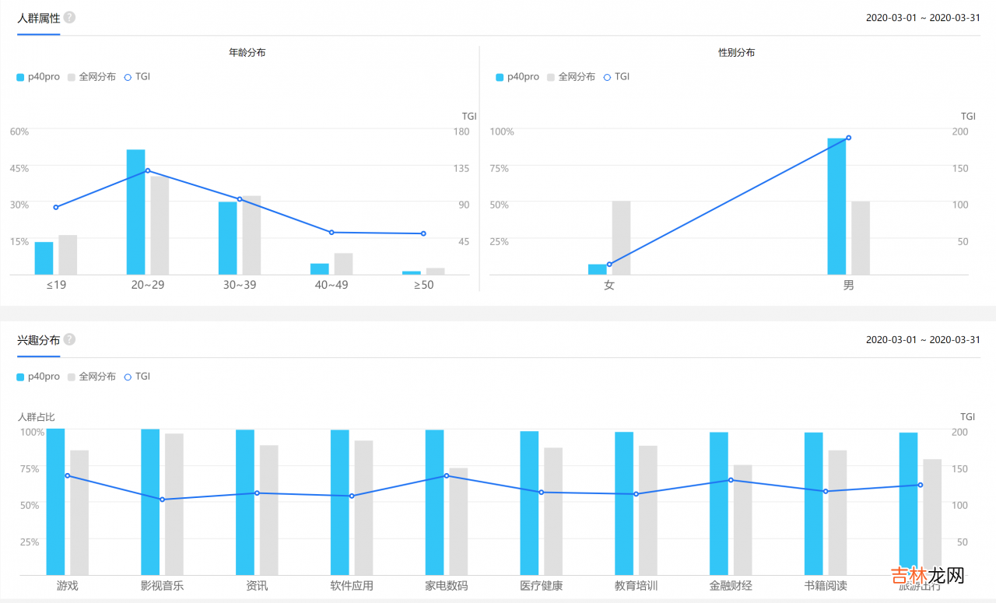Screen dimensions: 996x603
Task: Click TGI line point above 影视音乐
Action: coord(162,500)
